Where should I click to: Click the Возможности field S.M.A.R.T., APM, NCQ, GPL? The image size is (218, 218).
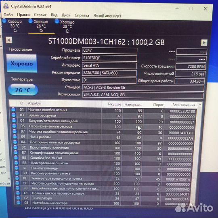click(x=143, y=95)
